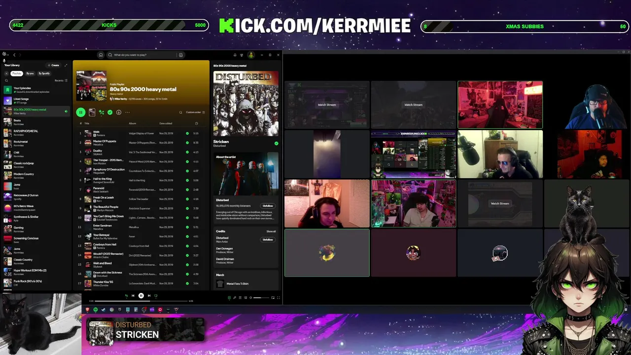This screenshot has width=631, height=355.
Task: Toggle liked checkmark for Walk
Action: [187, 134]
